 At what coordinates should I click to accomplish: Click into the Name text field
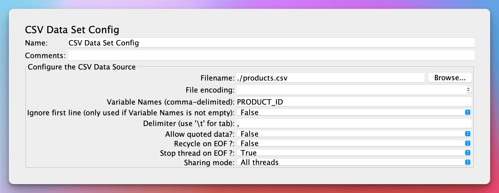(x=271, y=43)
